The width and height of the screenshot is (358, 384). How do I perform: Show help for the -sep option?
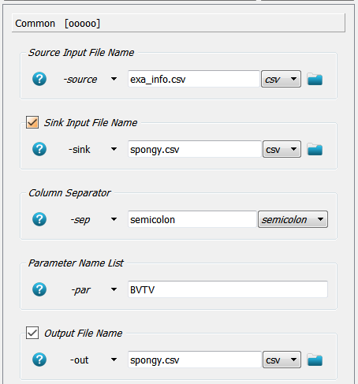click(x=39, y=219)
